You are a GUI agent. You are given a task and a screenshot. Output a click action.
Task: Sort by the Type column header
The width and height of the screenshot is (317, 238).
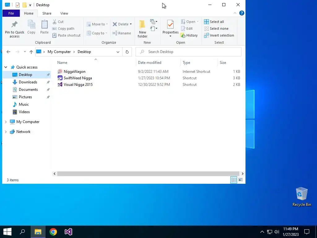pos(199,63)
